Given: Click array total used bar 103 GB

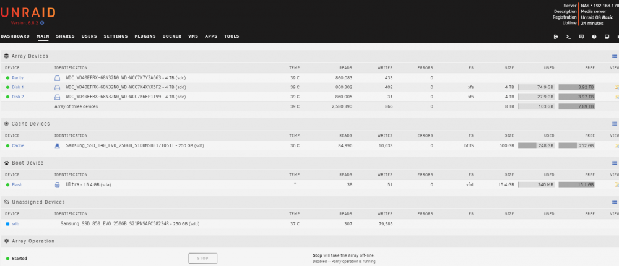Looking at the screenshot, I should pyautogui.click(x=536, y=106).
